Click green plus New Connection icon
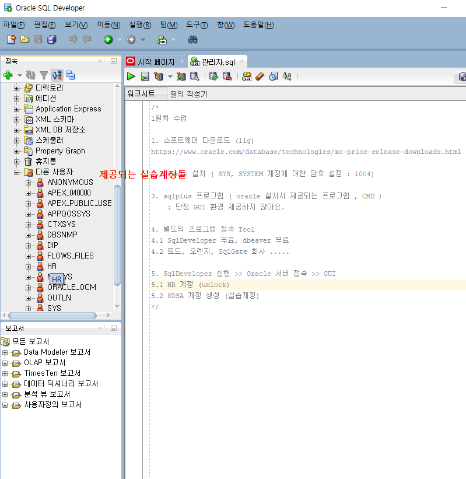This screenshot has width=466, height=479. [x=8, y=75]
